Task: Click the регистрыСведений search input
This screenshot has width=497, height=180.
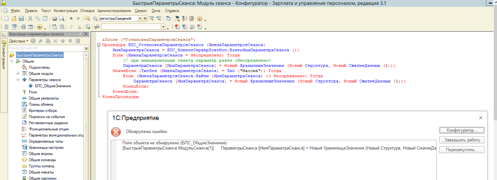Action: 118,18
